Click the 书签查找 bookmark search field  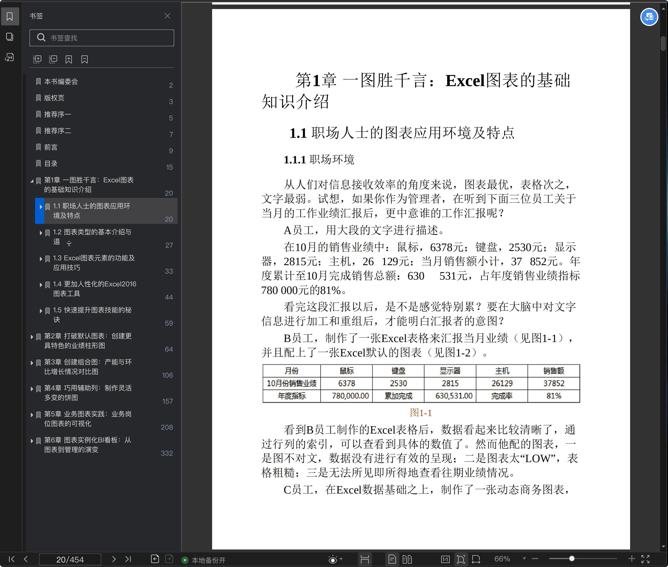(x=102, y=38)
